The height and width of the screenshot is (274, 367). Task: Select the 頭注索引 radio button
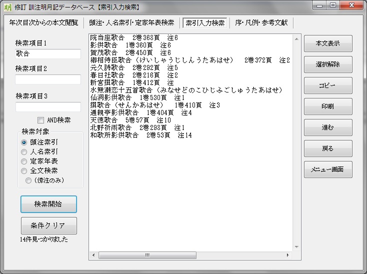coord(24,142)
